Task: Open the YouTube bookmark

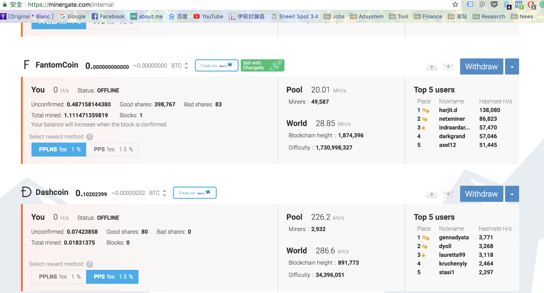Action: (x=208, y=16)
